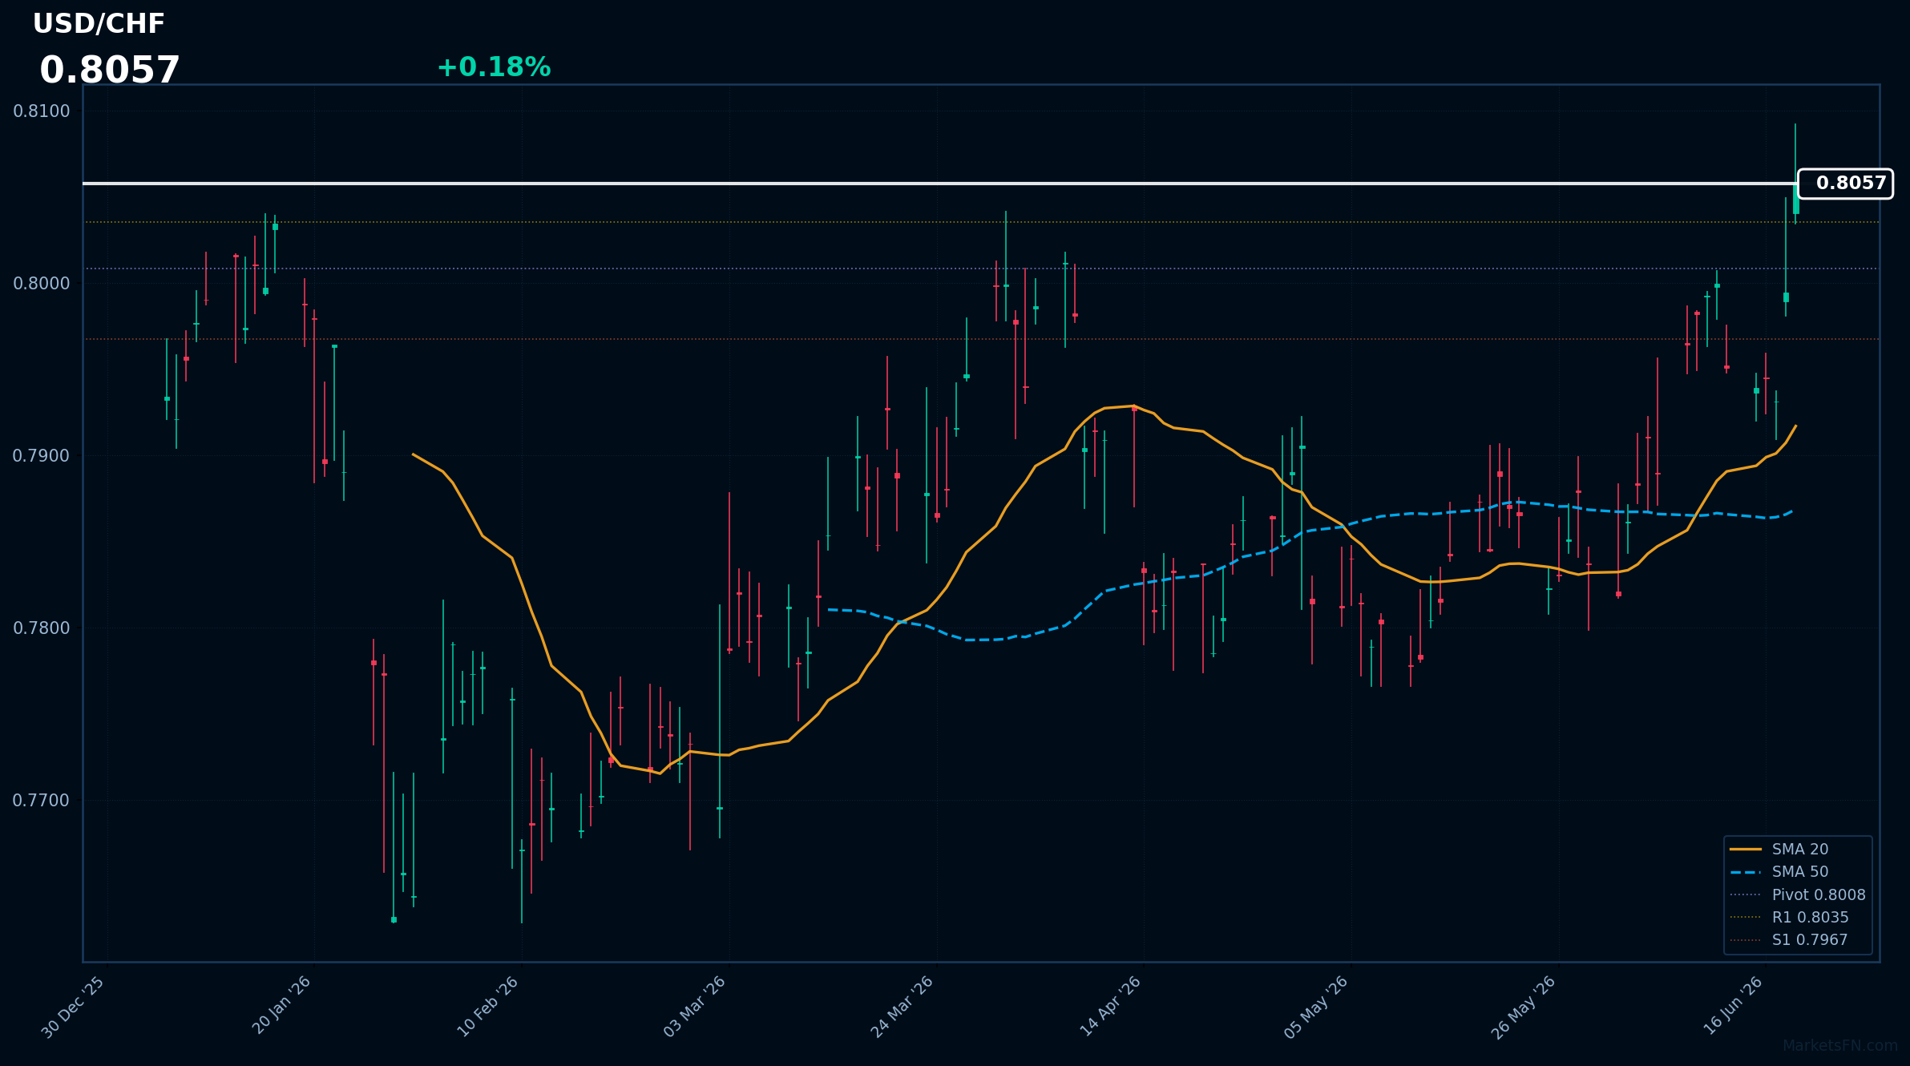The image size is (1910, 1066).
Task: Click the 24 Mar '26 date label
Action: pyautogui.click(x=903, y=1007)
